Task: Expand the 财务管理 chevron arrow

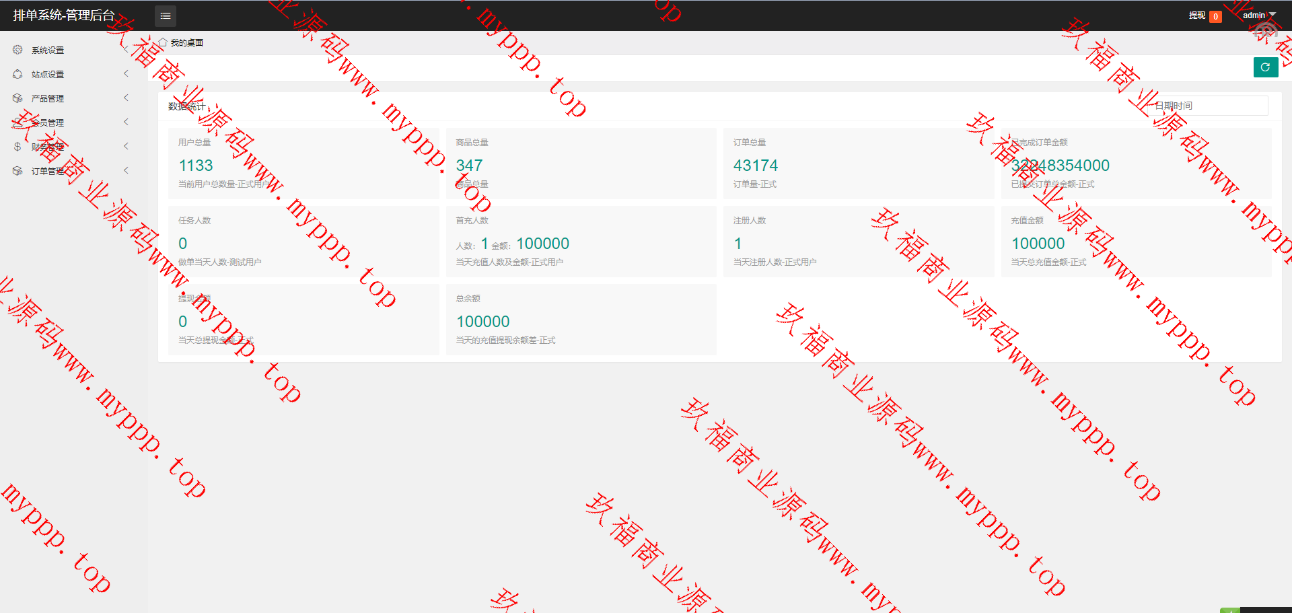Action: click(x=126, y=147)
